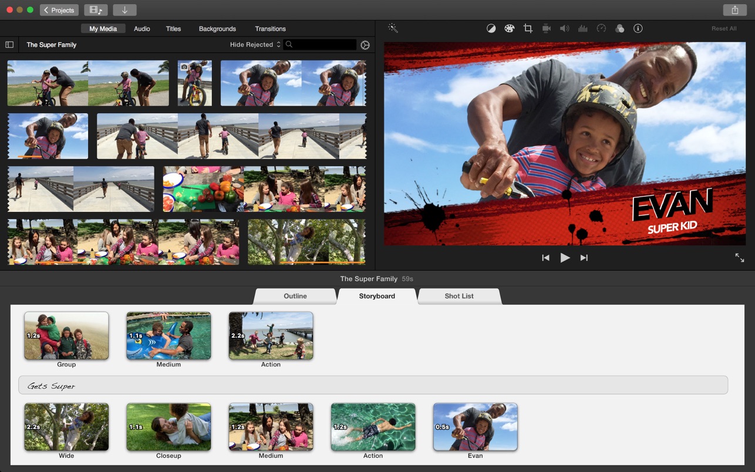This screenshot has height=472, width=755.
Task: Open the clip Information inspector
Action: [x=638, y=28]
